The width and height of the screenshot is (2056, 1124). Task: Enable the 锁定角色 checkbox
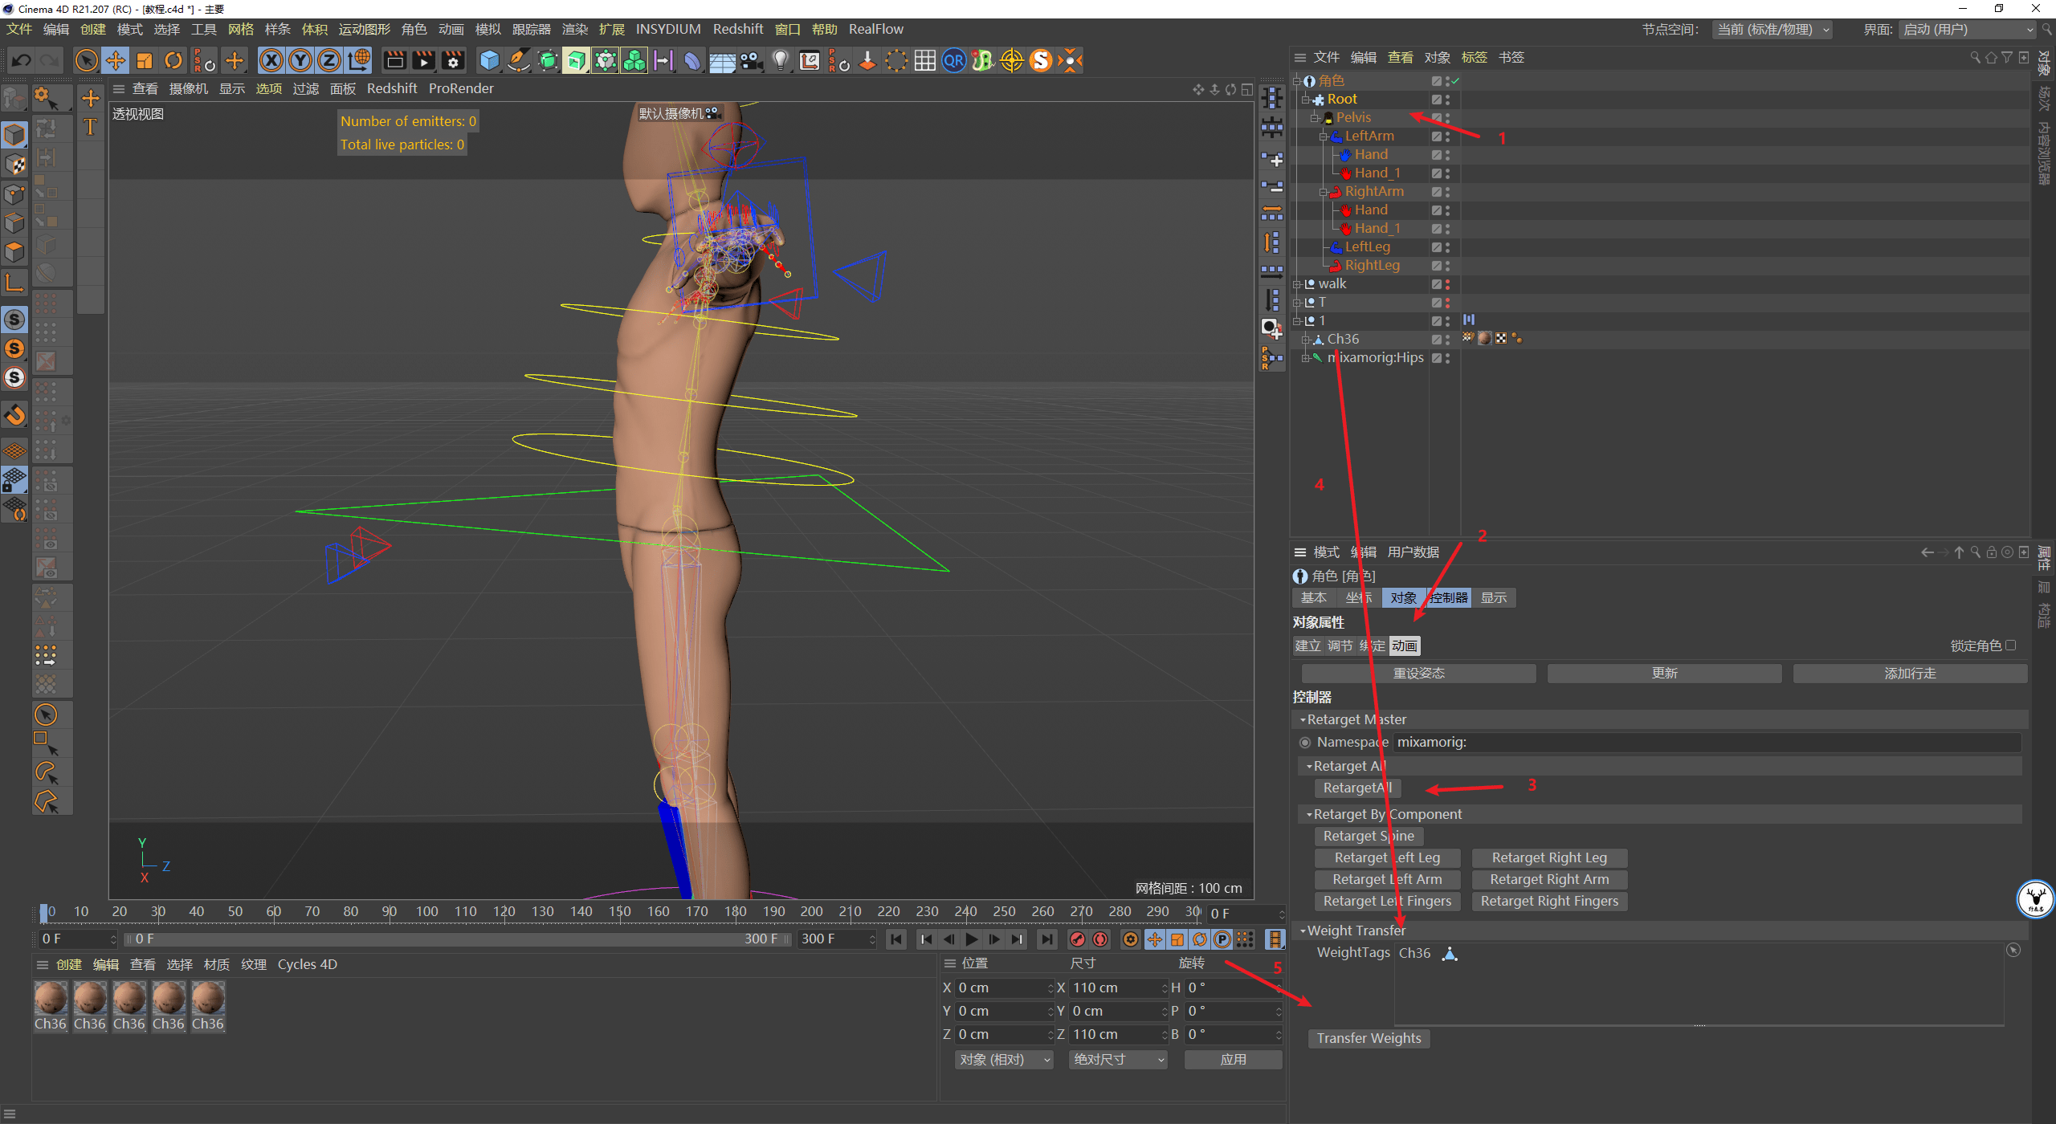2010,645
